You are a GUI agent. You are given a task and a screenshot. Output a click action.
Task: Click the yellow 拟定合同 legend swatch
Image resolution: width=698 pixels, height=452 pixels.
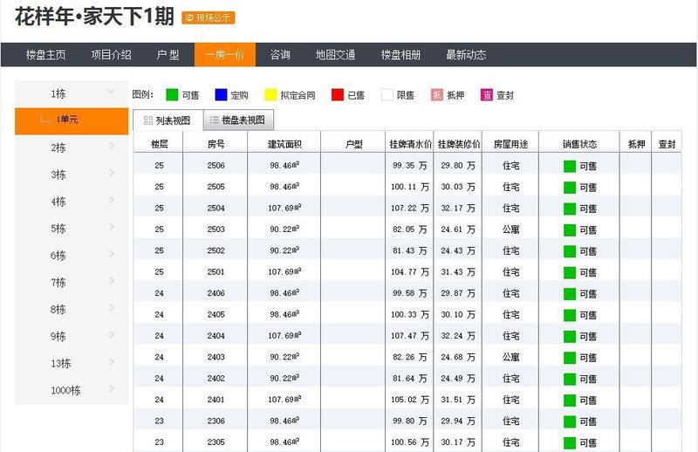[x=270, y=95]
